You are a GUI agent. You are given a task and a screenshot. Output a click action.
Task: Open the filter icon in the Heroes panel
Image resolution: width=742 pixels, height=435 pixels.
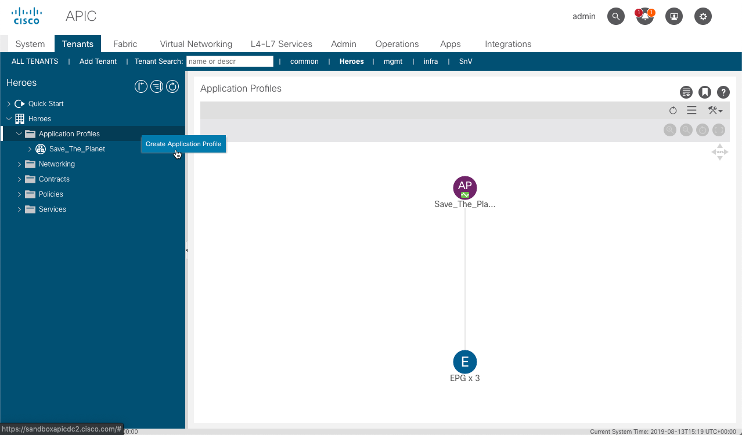pos(156,86)
